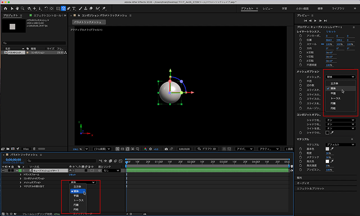
Task: Open the マテリアル デフォルト dropdown
Action: 340,144
